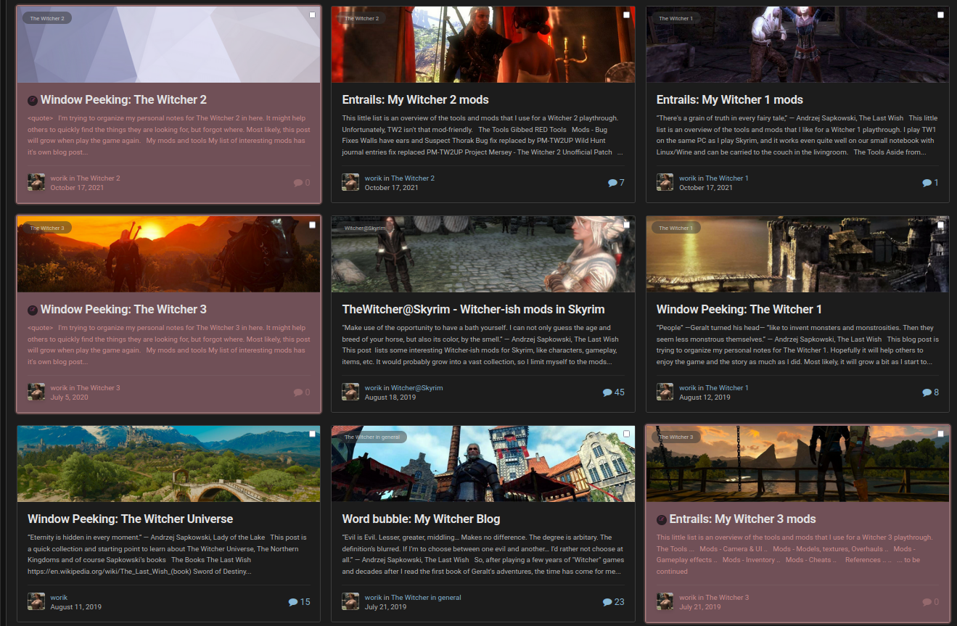Screen dimensions: 957x626
Task: Click worik's avatar on TheWitcher@Skyrim card
Action: (x=350, y=392)
